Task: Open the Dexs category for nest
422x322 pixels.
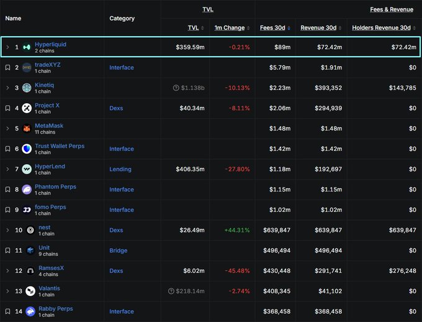Action: tap(116, 230)
